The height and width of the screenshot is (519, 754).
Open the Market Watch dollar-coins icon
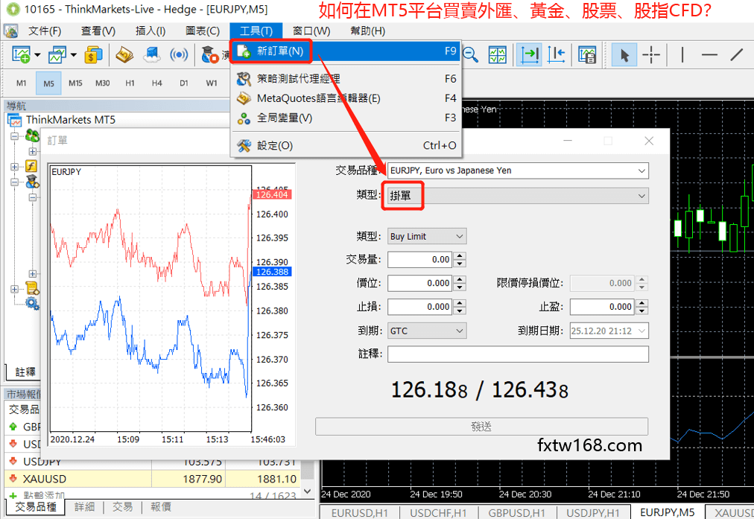(x=93, y=54)
